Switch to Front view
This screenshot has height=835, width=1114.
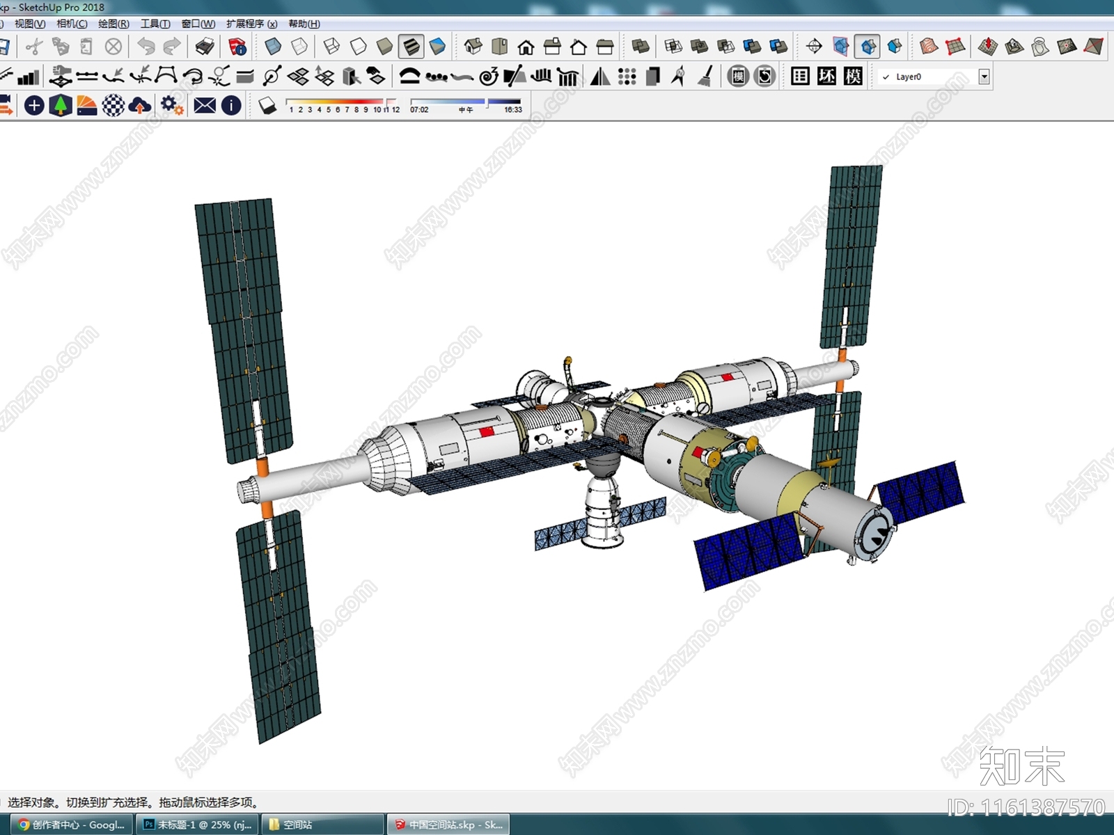coord(526,47)
